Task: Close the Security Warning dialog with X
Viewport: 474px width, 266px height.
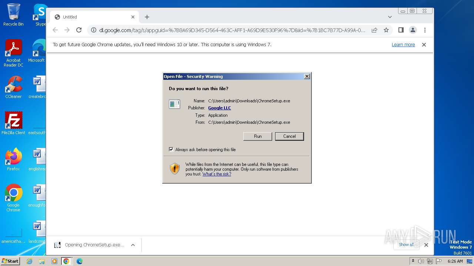Action: pyautogui.click(x=307, y=76)
